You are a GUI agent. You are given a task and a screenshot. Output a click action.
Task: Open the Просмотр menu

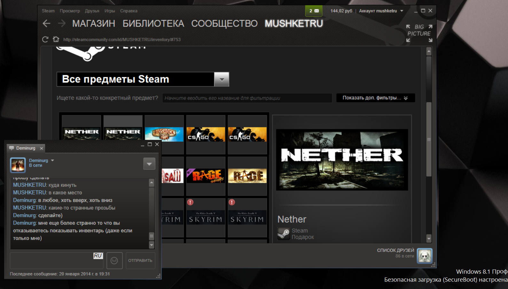click(x=70, y=11)
